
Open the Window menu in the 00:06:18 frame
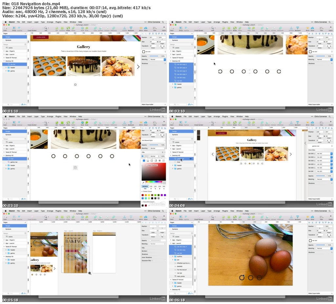pyautogui.click(x=240, y=211)
